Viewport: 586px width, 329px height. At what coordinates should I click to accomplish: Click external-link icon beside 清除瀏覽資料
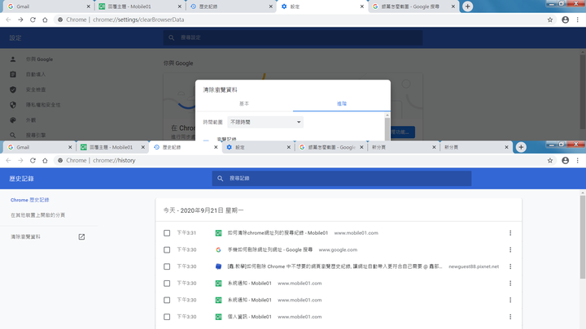(x=81, y=237)
